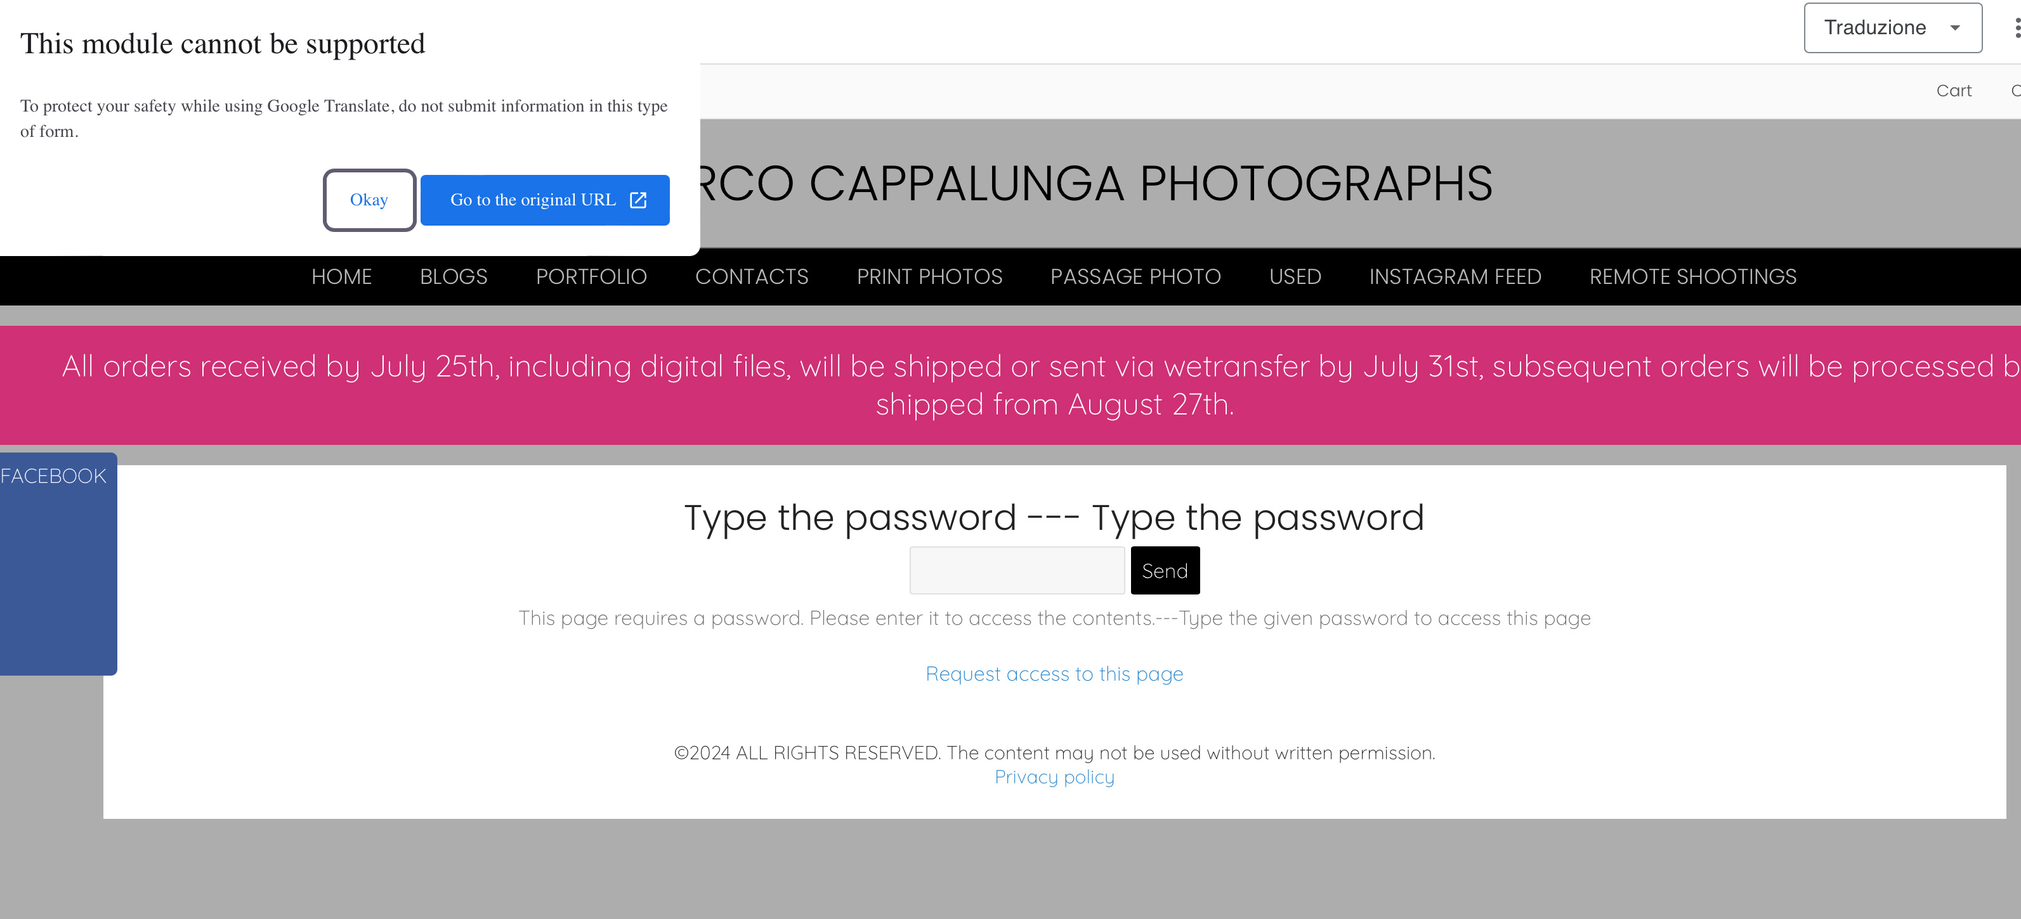Select PORTFOLIO in the navigation bar
The width and height of the screenshot is (2021, 919).
tap(591, 277)
